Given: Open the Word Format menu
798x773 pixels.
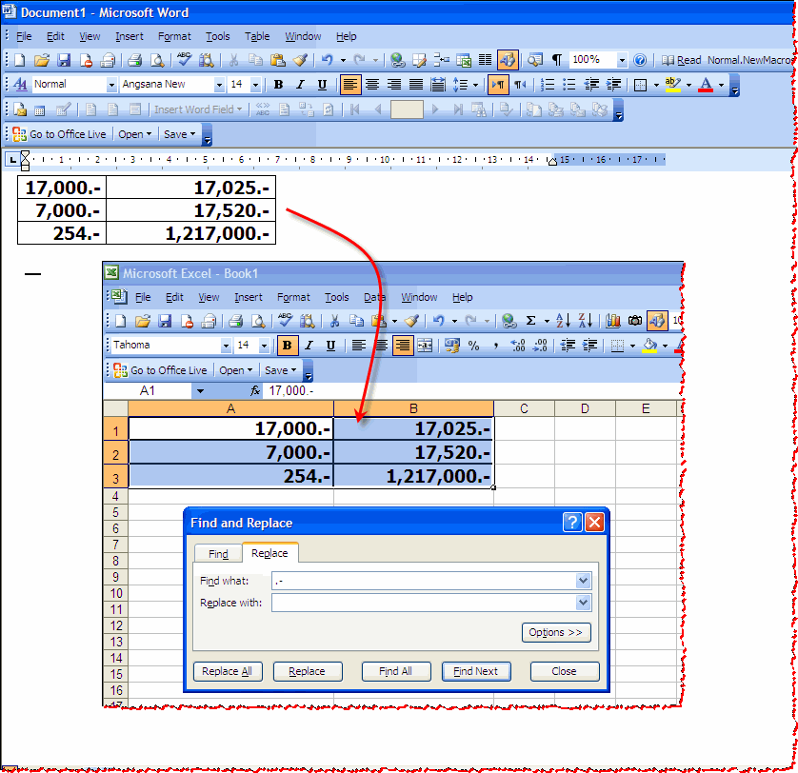Looking at the screenshot, I should pyautogui.click(x=174, y=36).
